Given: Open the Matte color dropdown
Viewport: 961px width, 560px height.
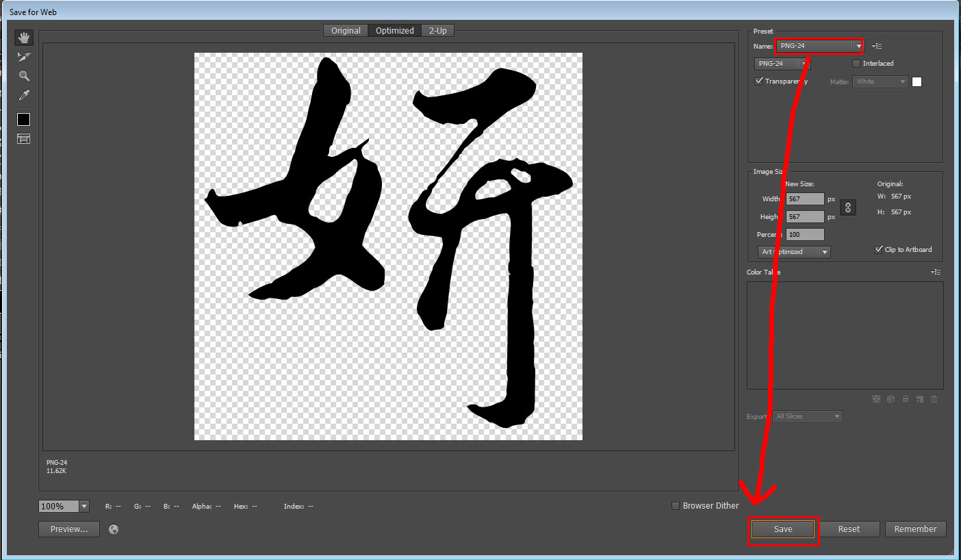Looking at the screenshot, I should (x=881, y=81).
